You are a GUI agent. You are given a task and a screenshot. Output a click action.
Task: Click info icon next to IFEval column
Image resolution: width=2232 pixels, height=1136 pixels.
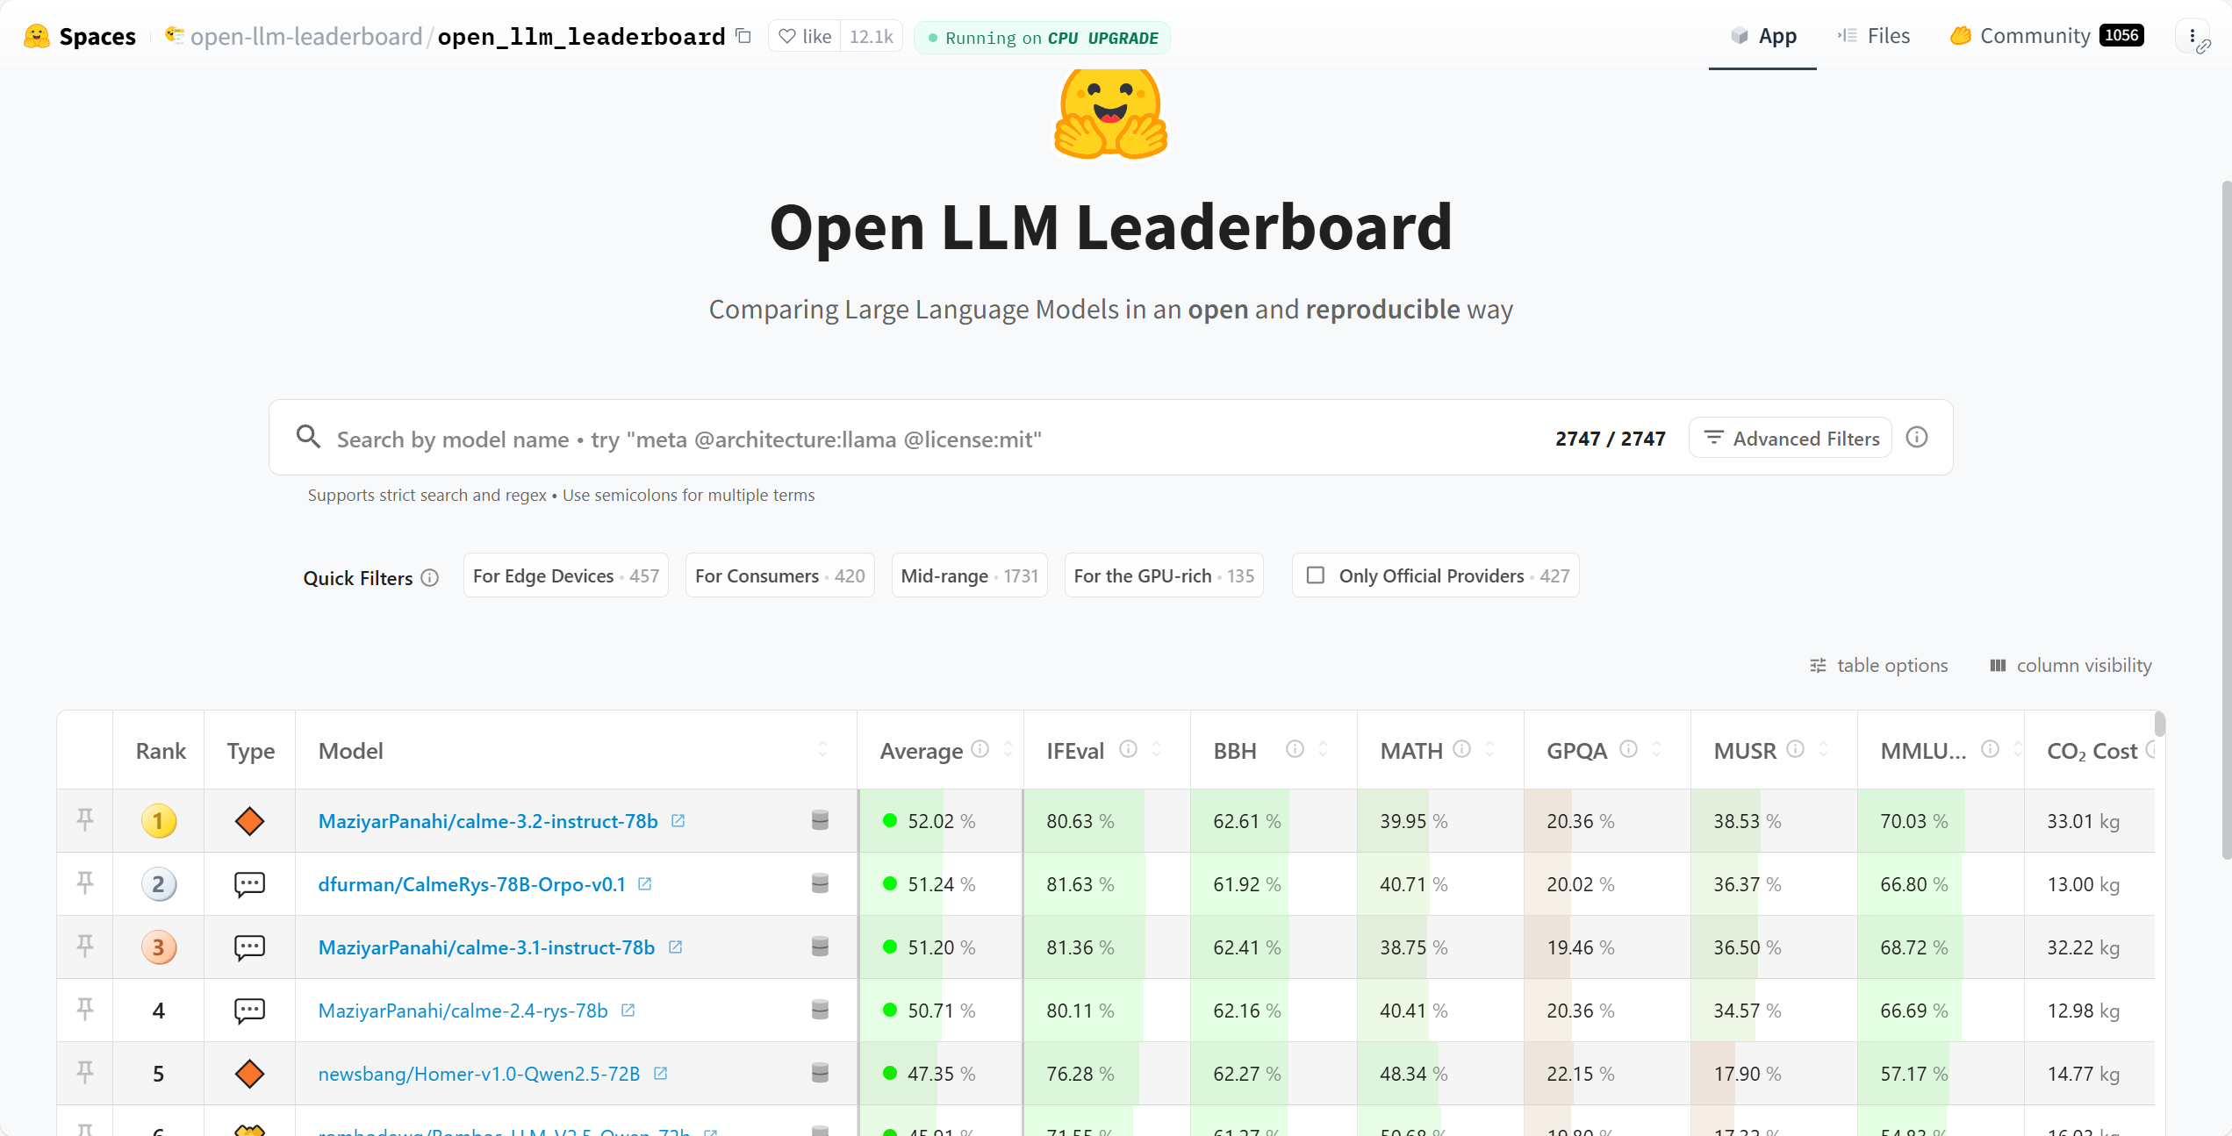pyautogui.click(x=1129, y=749)
